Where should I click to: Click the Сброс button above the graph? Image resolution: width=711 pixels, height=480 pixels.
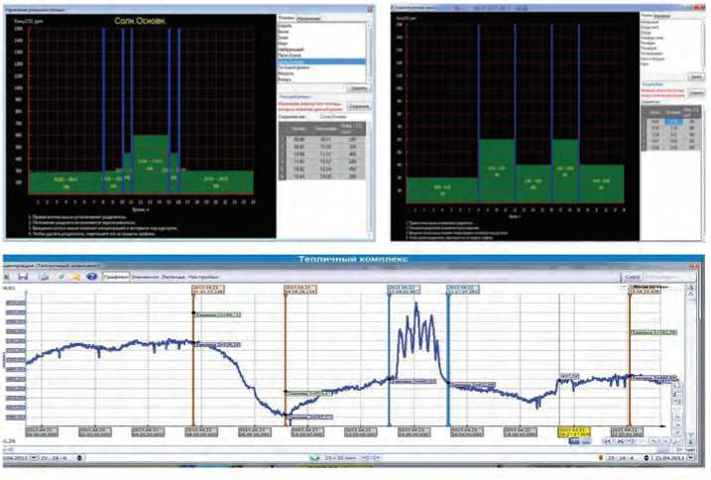pos(632,277)
